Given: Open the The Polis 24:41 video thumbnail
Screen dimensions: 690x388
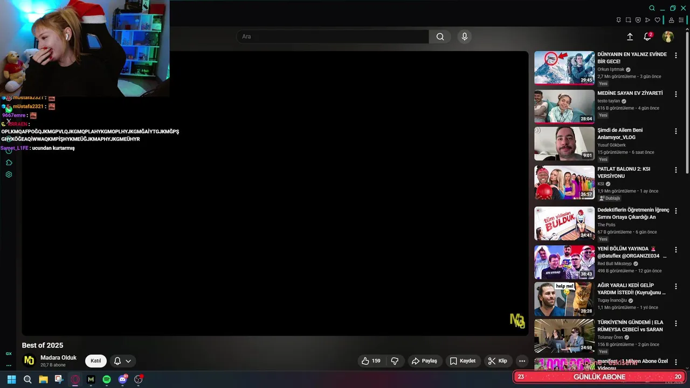Looking at the screenshot, I should (564, 223).
